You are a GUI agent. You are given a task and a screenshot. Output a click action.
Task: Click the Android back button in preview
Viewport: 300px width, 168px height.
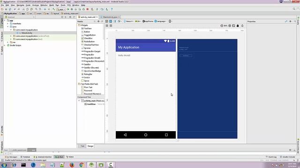click(x=125, y=135)
